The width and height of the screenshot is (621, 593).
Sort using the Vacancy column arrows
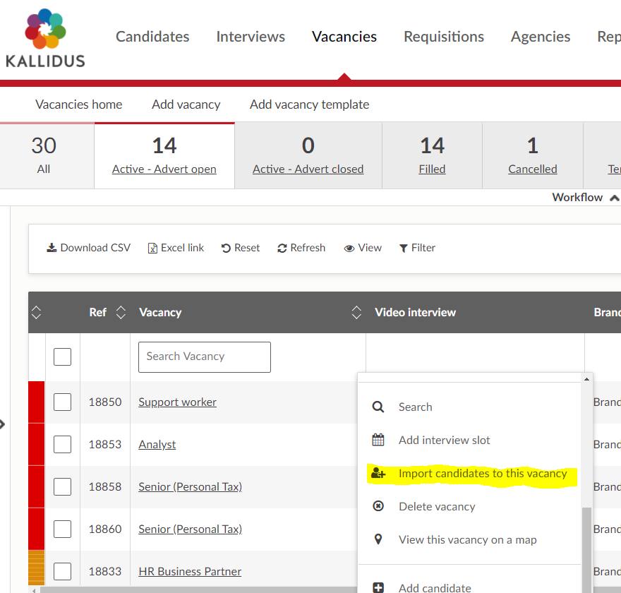click(x=356, y=312)
